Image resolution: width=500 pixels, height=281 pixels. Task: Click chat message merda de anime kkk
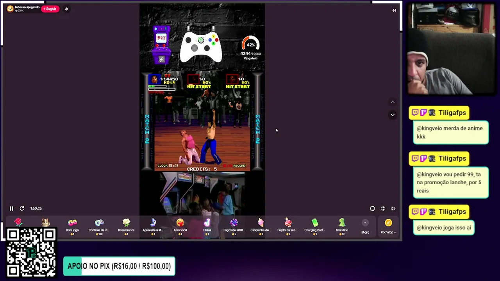(451, 132)
